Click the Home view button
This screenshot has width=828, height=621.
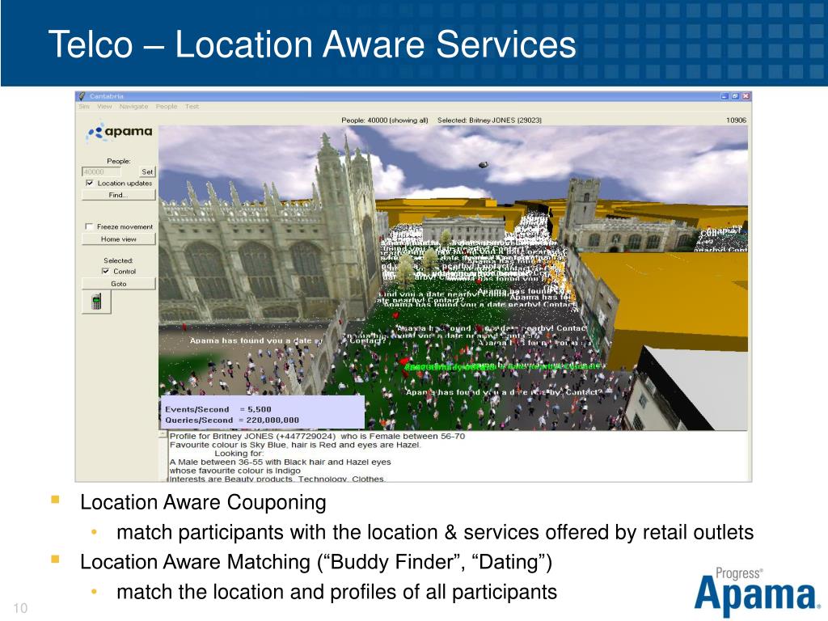[118, 239]
